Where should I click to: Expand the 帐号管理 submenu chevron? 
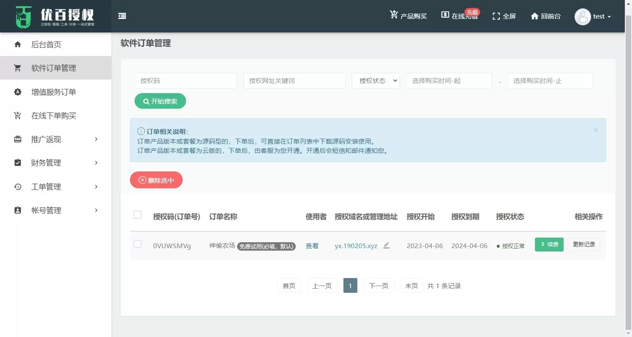(x=96, y=210)
